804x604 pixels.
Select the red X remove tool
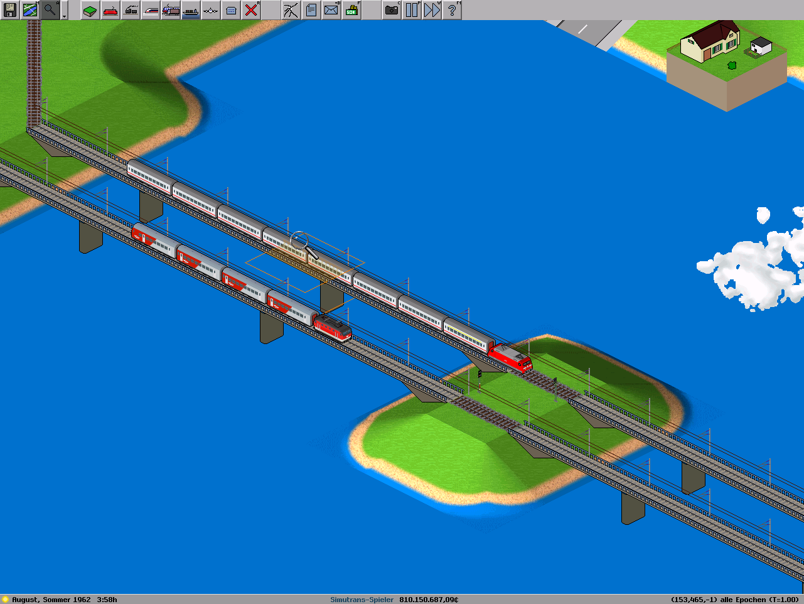point(251,10)
